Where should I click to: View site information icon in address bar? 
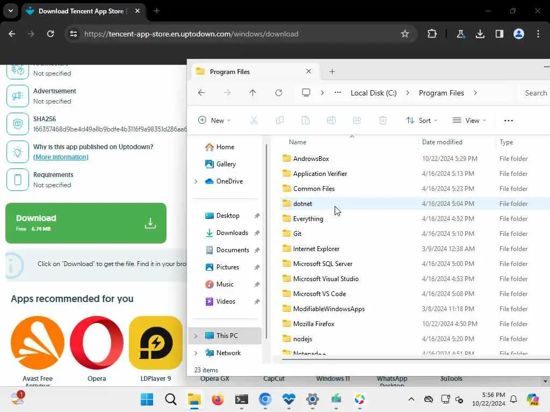(74, 34)
